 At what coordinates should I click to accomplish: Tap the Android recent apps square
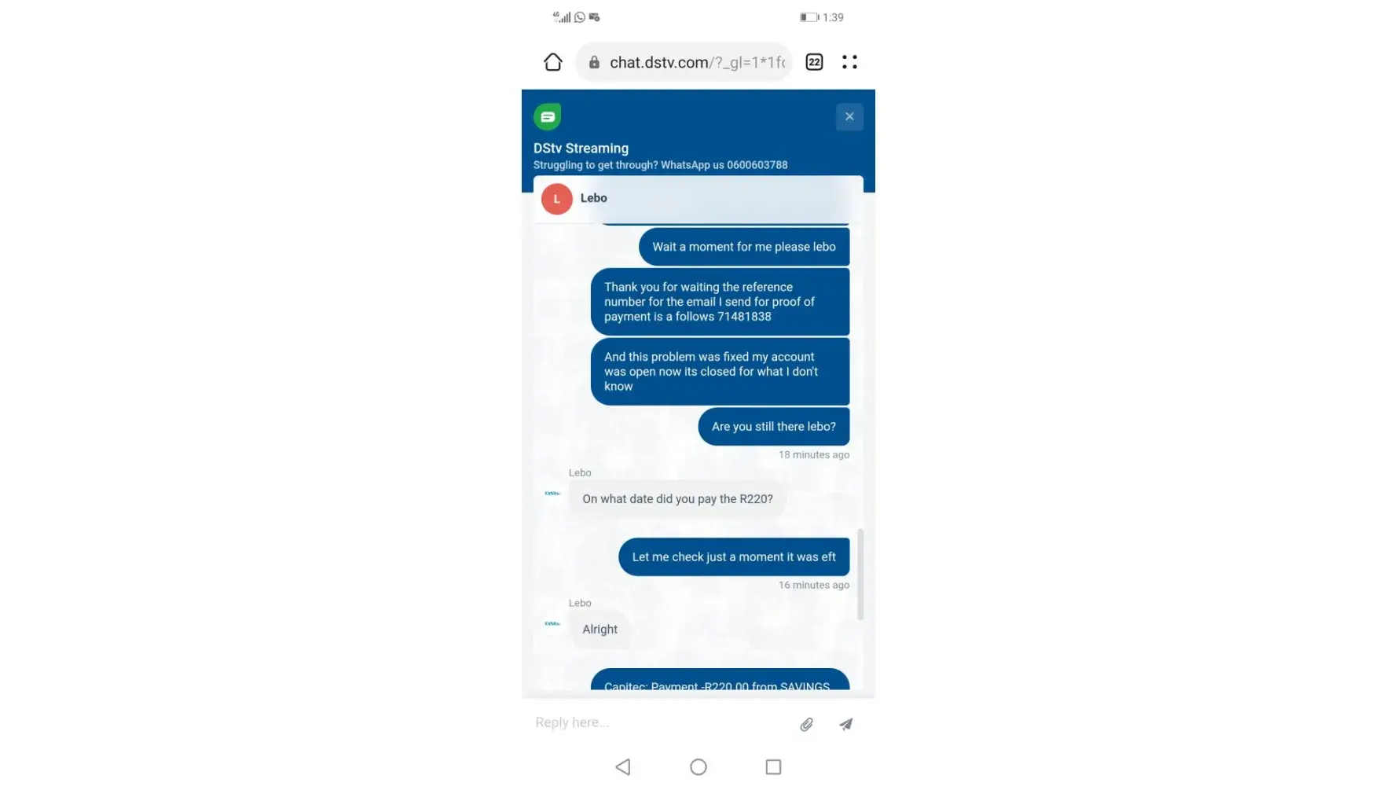pos(773,766)
